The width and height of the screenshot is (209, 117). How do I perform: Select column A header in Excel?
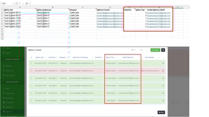click(x=20, y=7)
